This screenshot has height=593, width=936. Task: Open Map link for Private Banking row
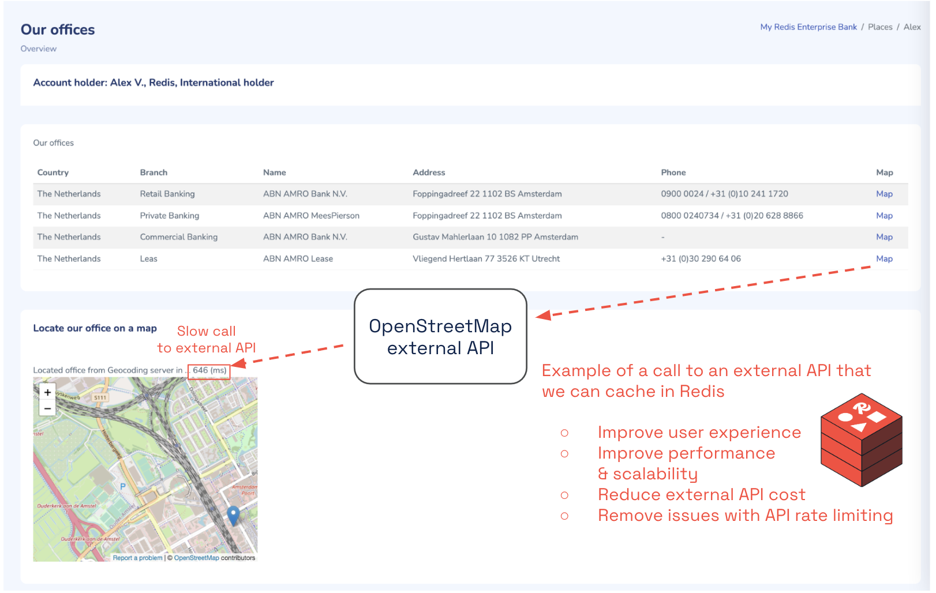(884, 216)
